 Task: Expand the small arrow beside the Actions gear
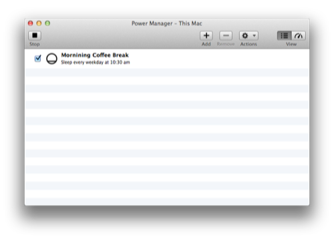[x=254, y=35]
